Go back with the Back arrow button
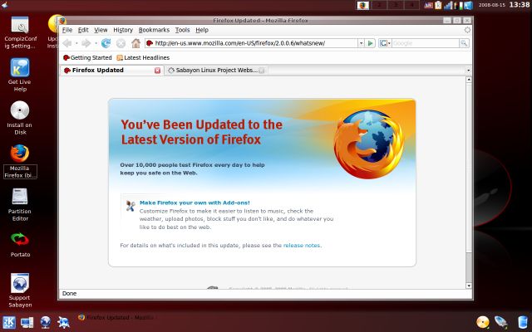The width and height of the screenshot is (532, 332). (x=67, y=43)
